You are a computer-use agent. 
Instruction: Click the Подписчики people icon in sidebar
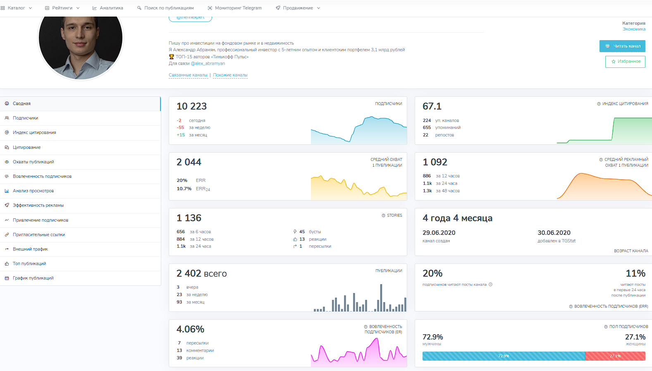[x=7, y=118]
